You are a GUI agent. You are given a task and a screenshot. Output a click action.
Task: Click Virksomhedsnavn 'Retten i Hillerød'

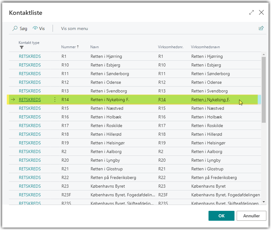point(207,134)
